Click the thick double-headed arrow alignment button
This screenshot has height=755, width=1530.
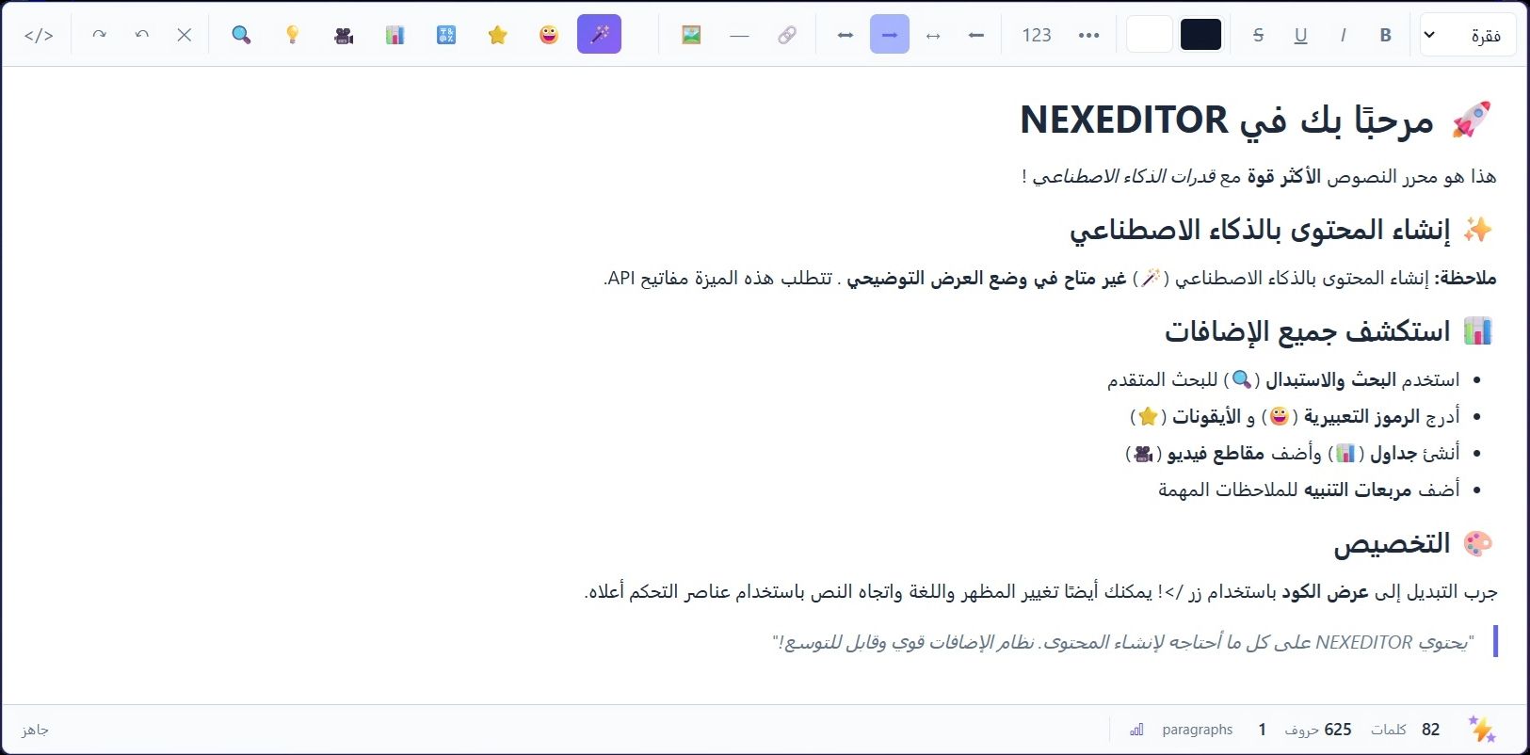coord(846,36)
